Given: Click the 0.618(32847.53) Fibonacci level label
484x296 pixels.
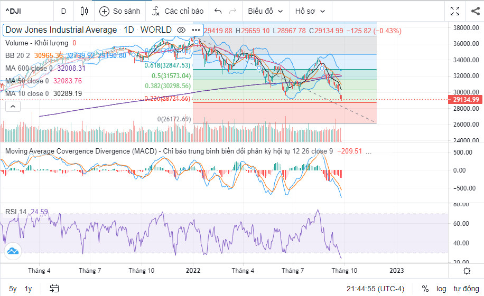Looking at the screenshot, I should point(167,65).
